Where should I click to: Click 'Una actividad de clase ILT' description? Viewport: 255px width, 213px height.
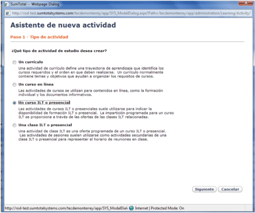pyautogui.click(x=92, y=135)
